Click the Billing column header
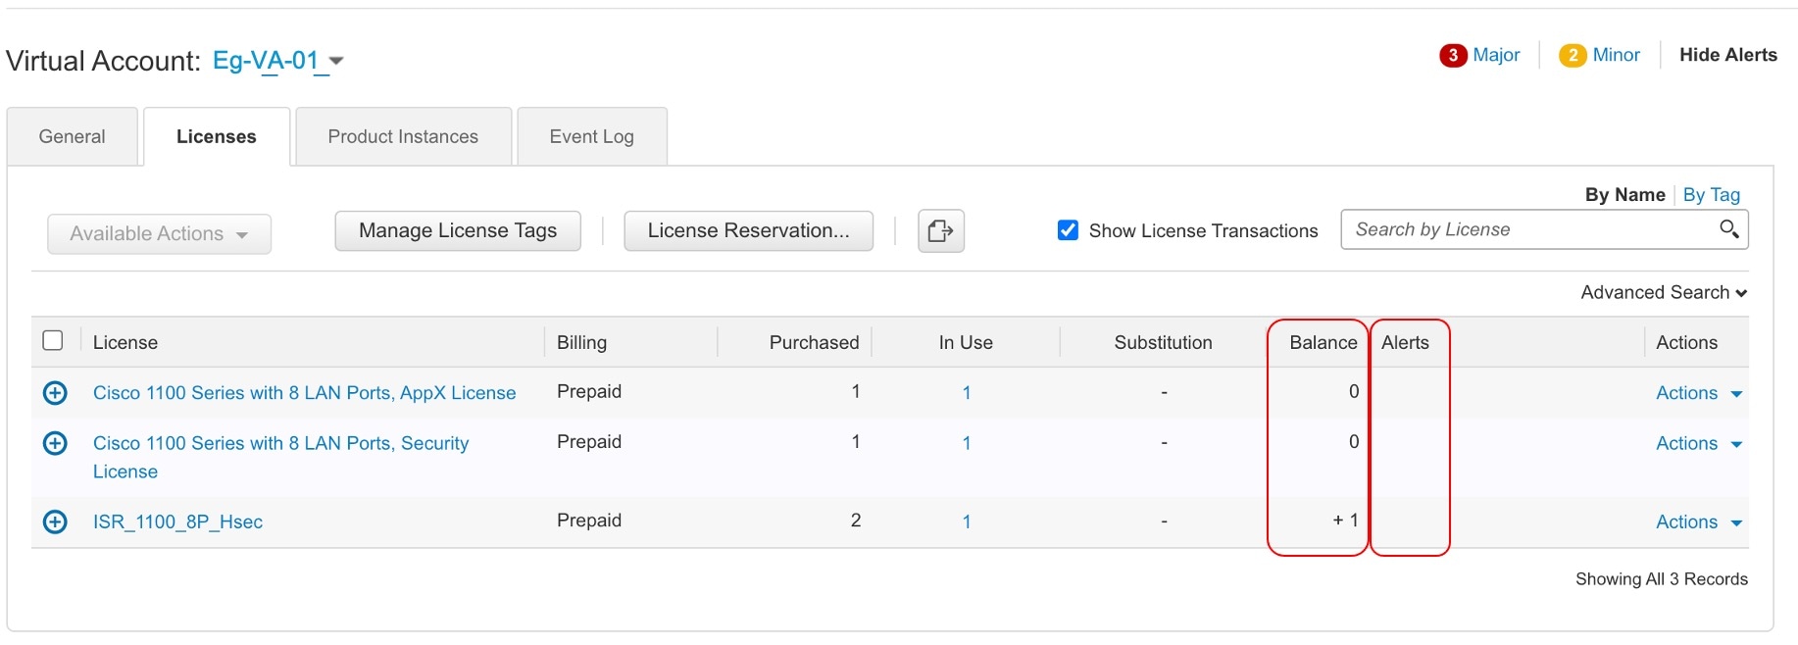 click(582, 342)
